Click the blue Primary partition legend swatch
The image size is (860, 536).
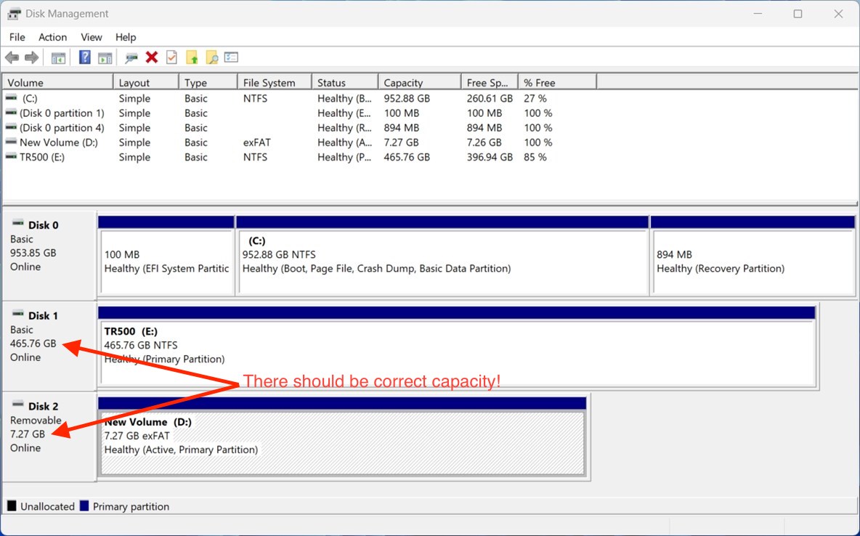(84, 505)
